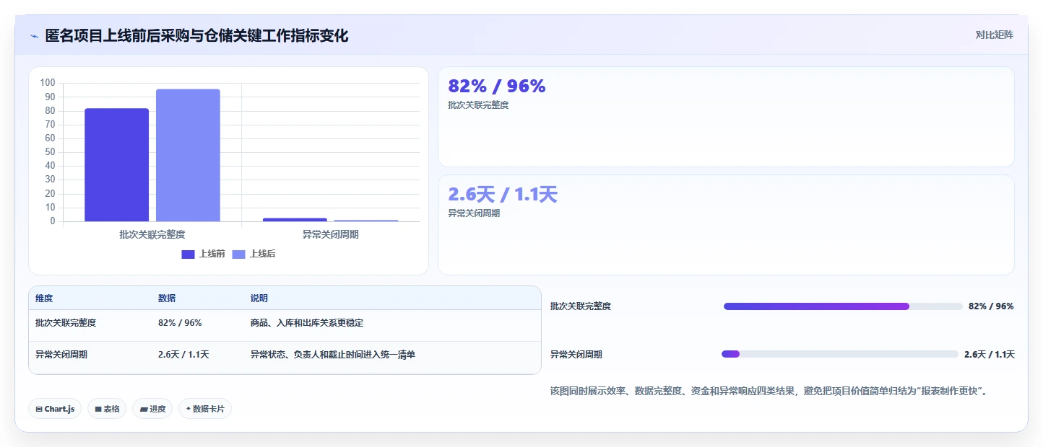Click the 说明 column header
Image resolution: width=1043 pixels, height=447 pixels.
(x=259, y=298)
